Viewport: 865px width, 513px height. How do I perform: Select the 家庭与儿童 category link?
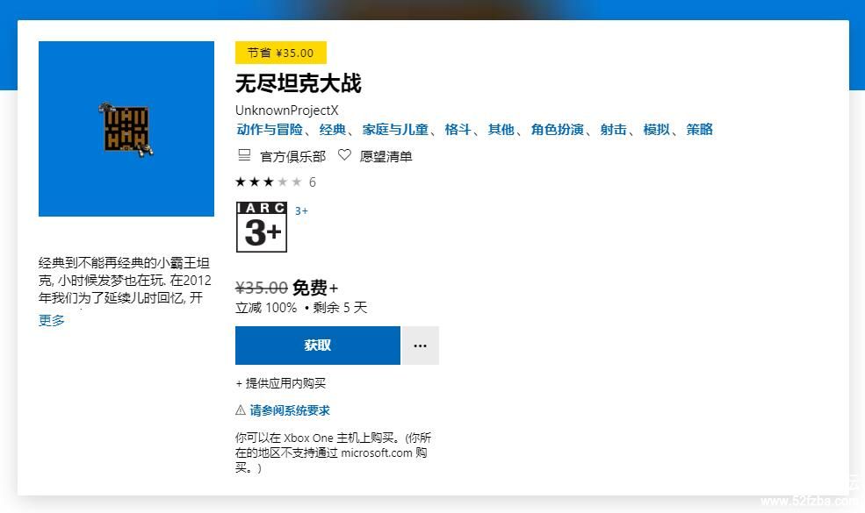pyautogui.click(x=395, y=130)
